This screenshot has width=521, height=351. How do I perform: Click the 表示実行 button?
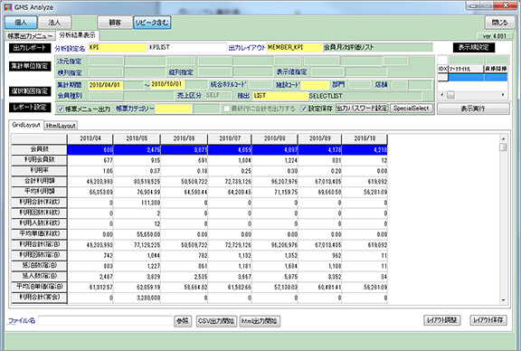click(x=473, y=109)
